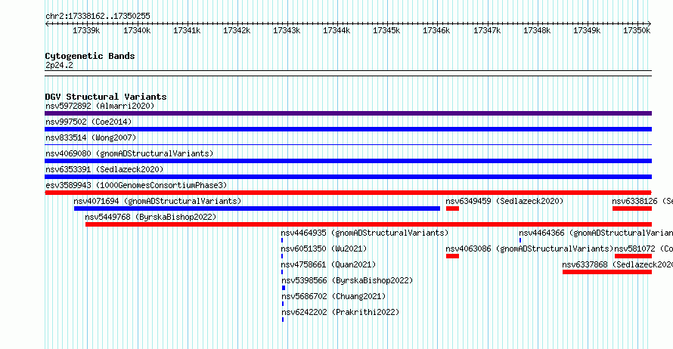Select the red esv3589943 variant bar

(348, 193)
